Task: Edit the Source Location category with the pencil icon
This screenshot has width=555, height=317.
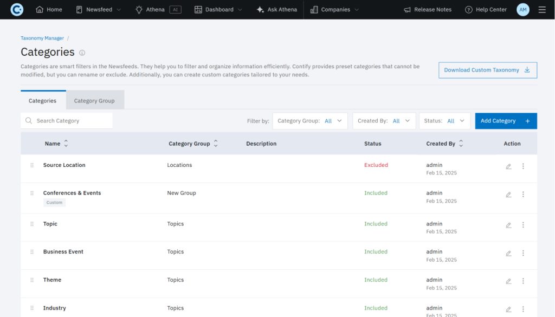Action: pyautogui.click(x=508, y=167)
